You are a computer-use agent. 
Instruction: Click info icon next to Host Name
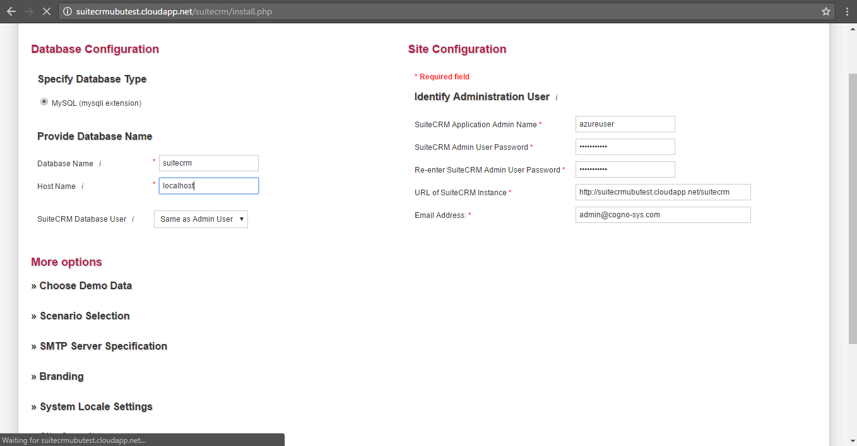tap(82, 186)
